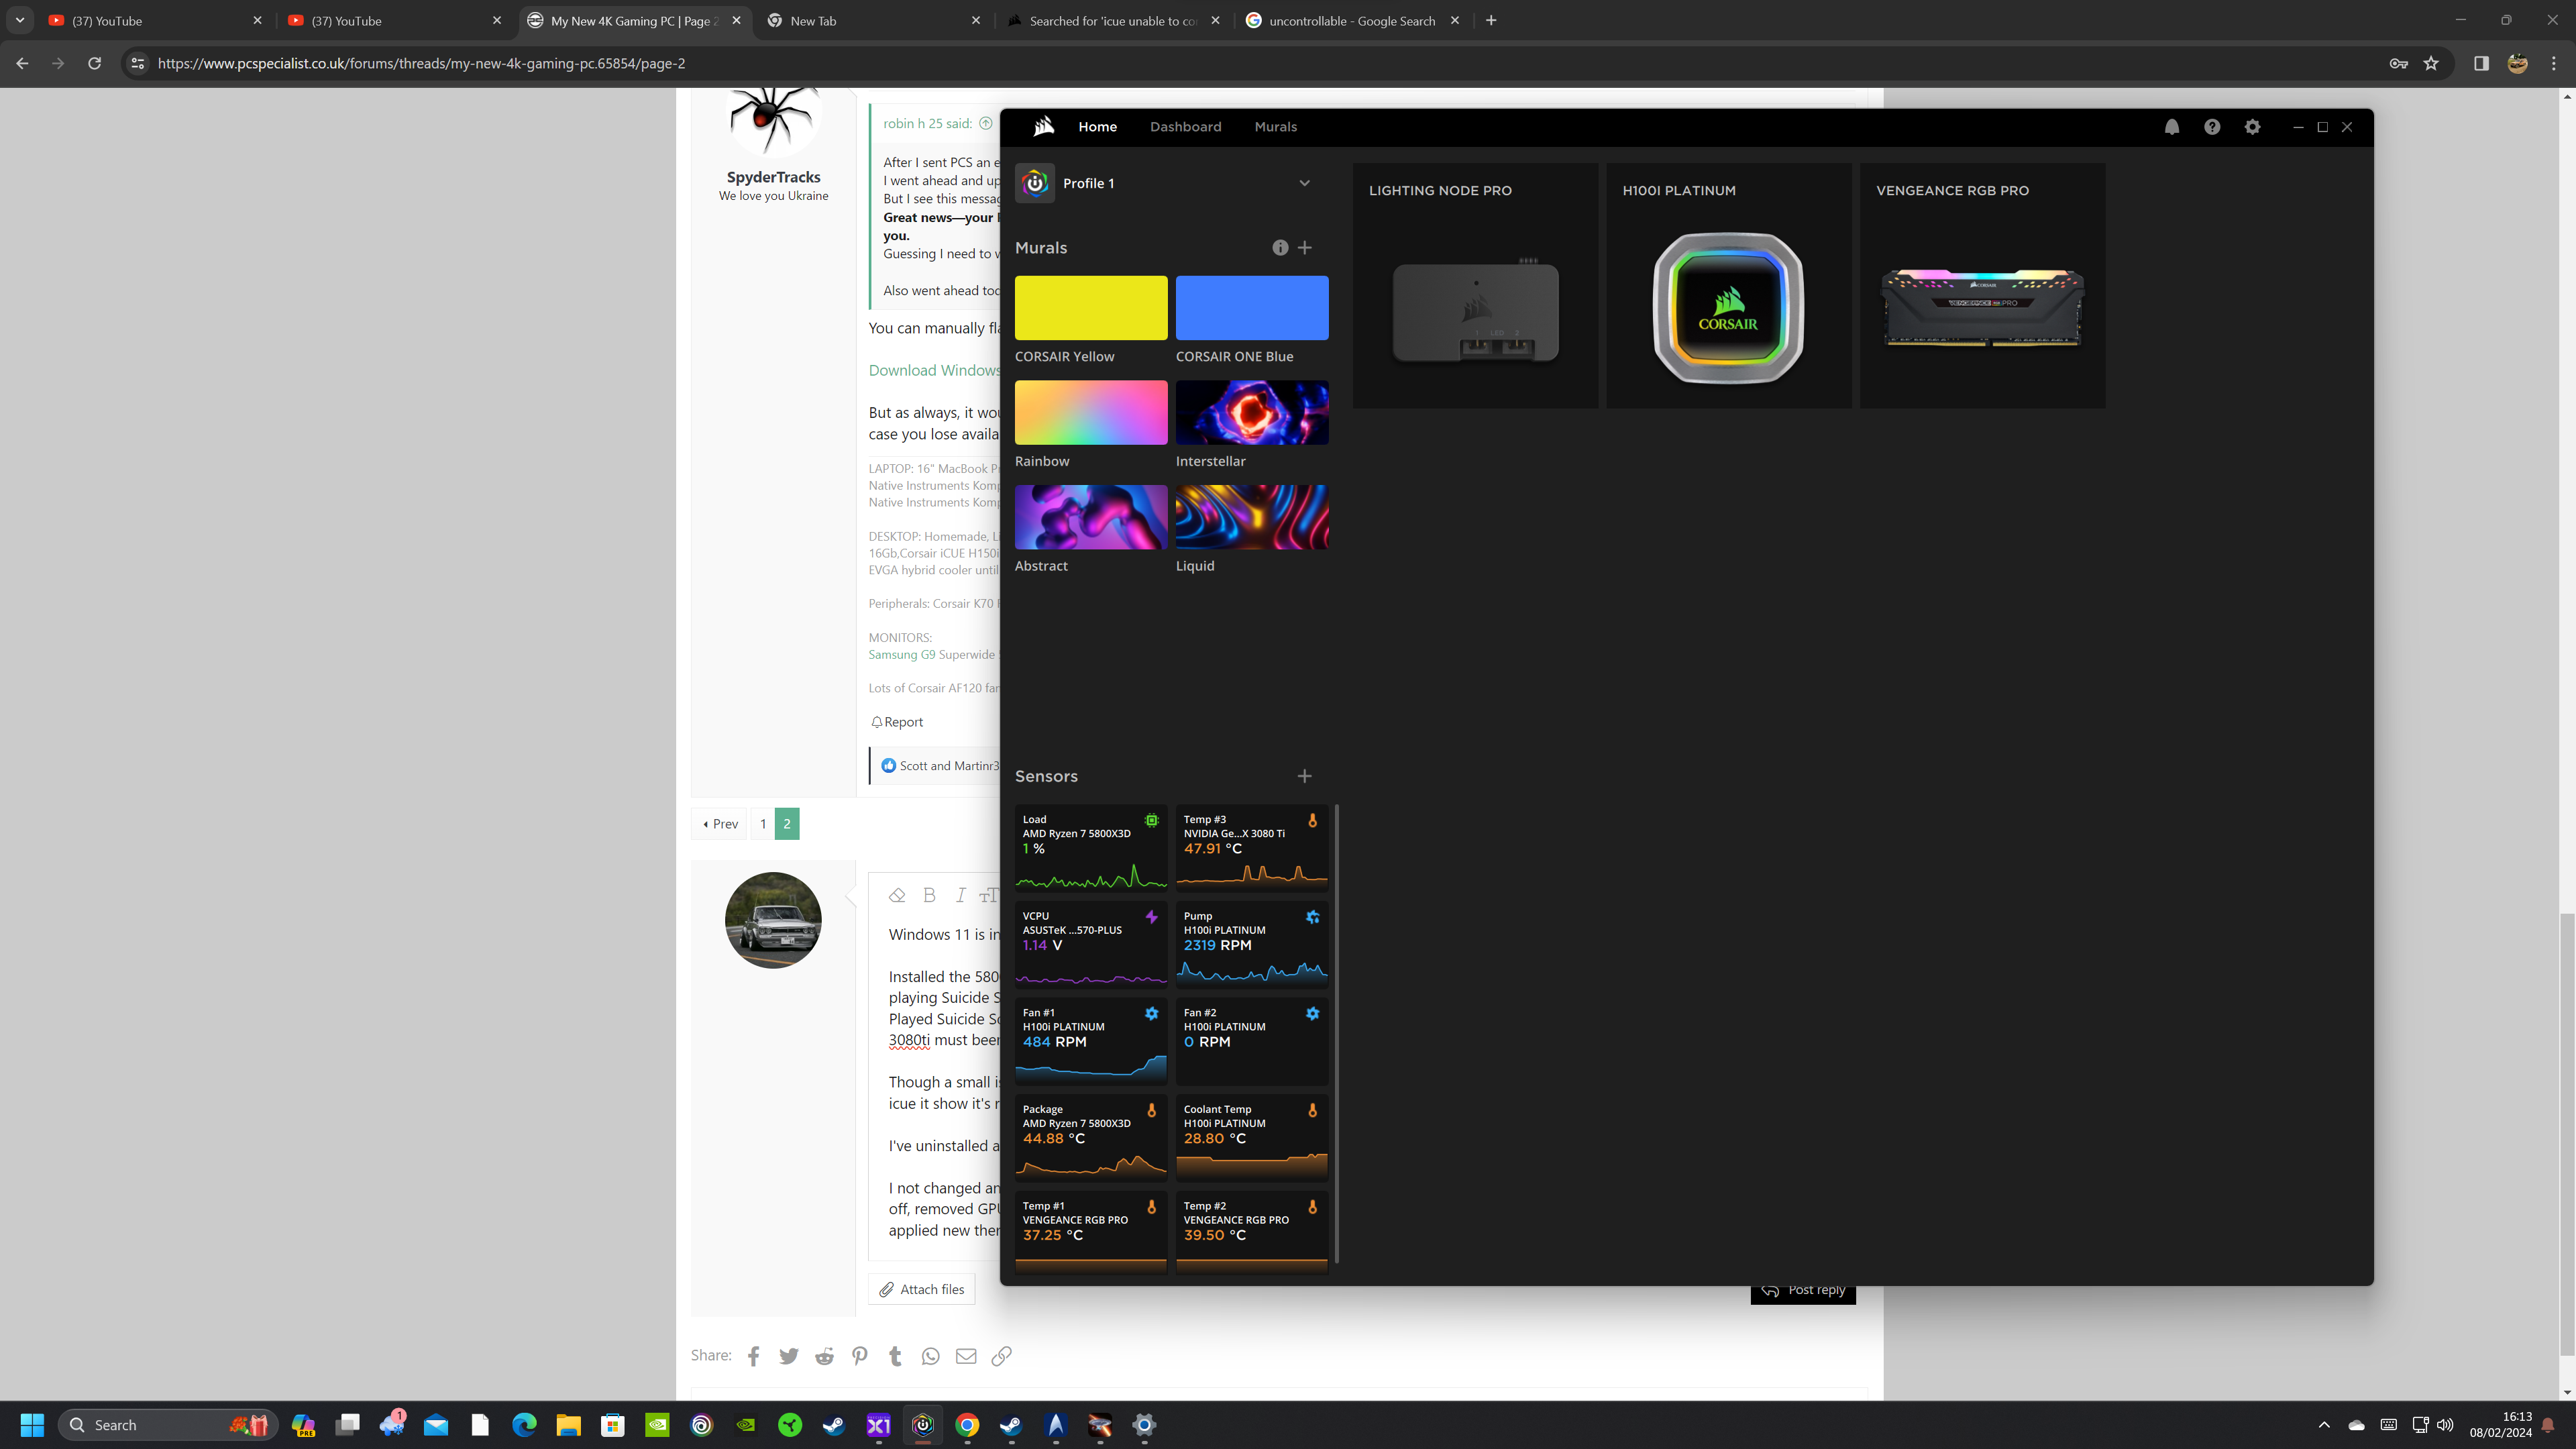Viewport: 2576px width, 1449px height.
Task: Open Chrome side panel icon
Action: pos(2481,63)
